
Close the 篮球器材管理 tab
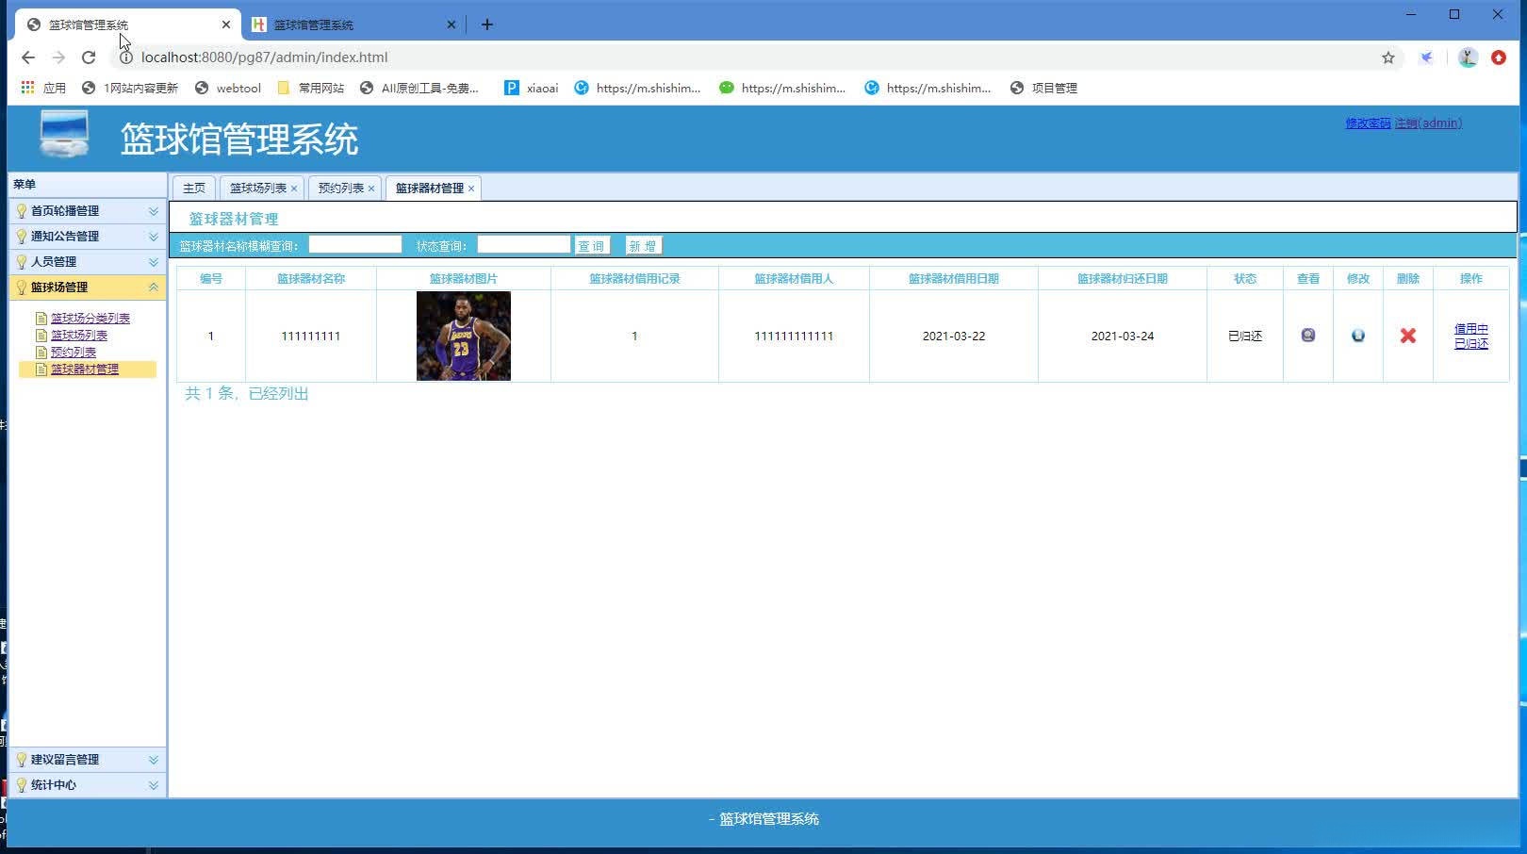pos(471,189)
